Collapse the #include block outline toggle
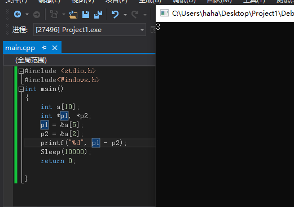 coord(21,71)
